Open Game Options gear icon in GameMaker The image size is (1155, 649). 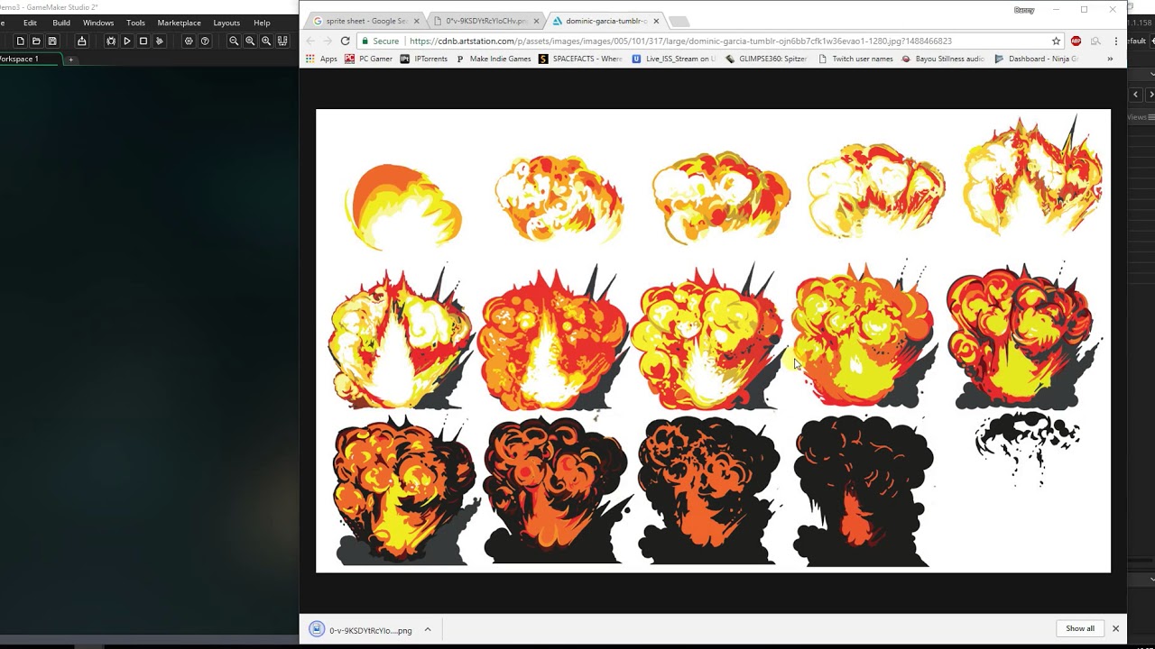(x=189, y=41)
